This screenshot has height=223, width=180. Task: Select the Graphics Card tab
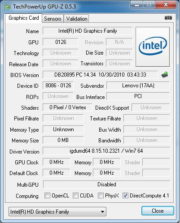click(x=24, y=18)
